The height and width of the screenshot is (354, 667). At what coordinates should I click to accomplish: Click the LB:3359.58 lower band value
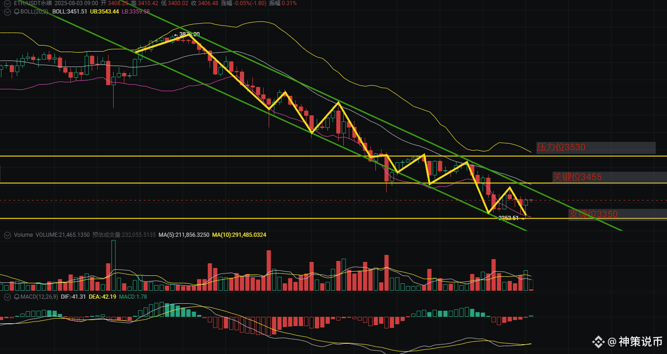click(136, 11)
